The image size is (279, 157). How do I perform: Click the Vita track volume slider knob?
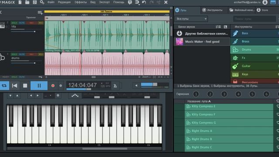click(x=34, y=31)
